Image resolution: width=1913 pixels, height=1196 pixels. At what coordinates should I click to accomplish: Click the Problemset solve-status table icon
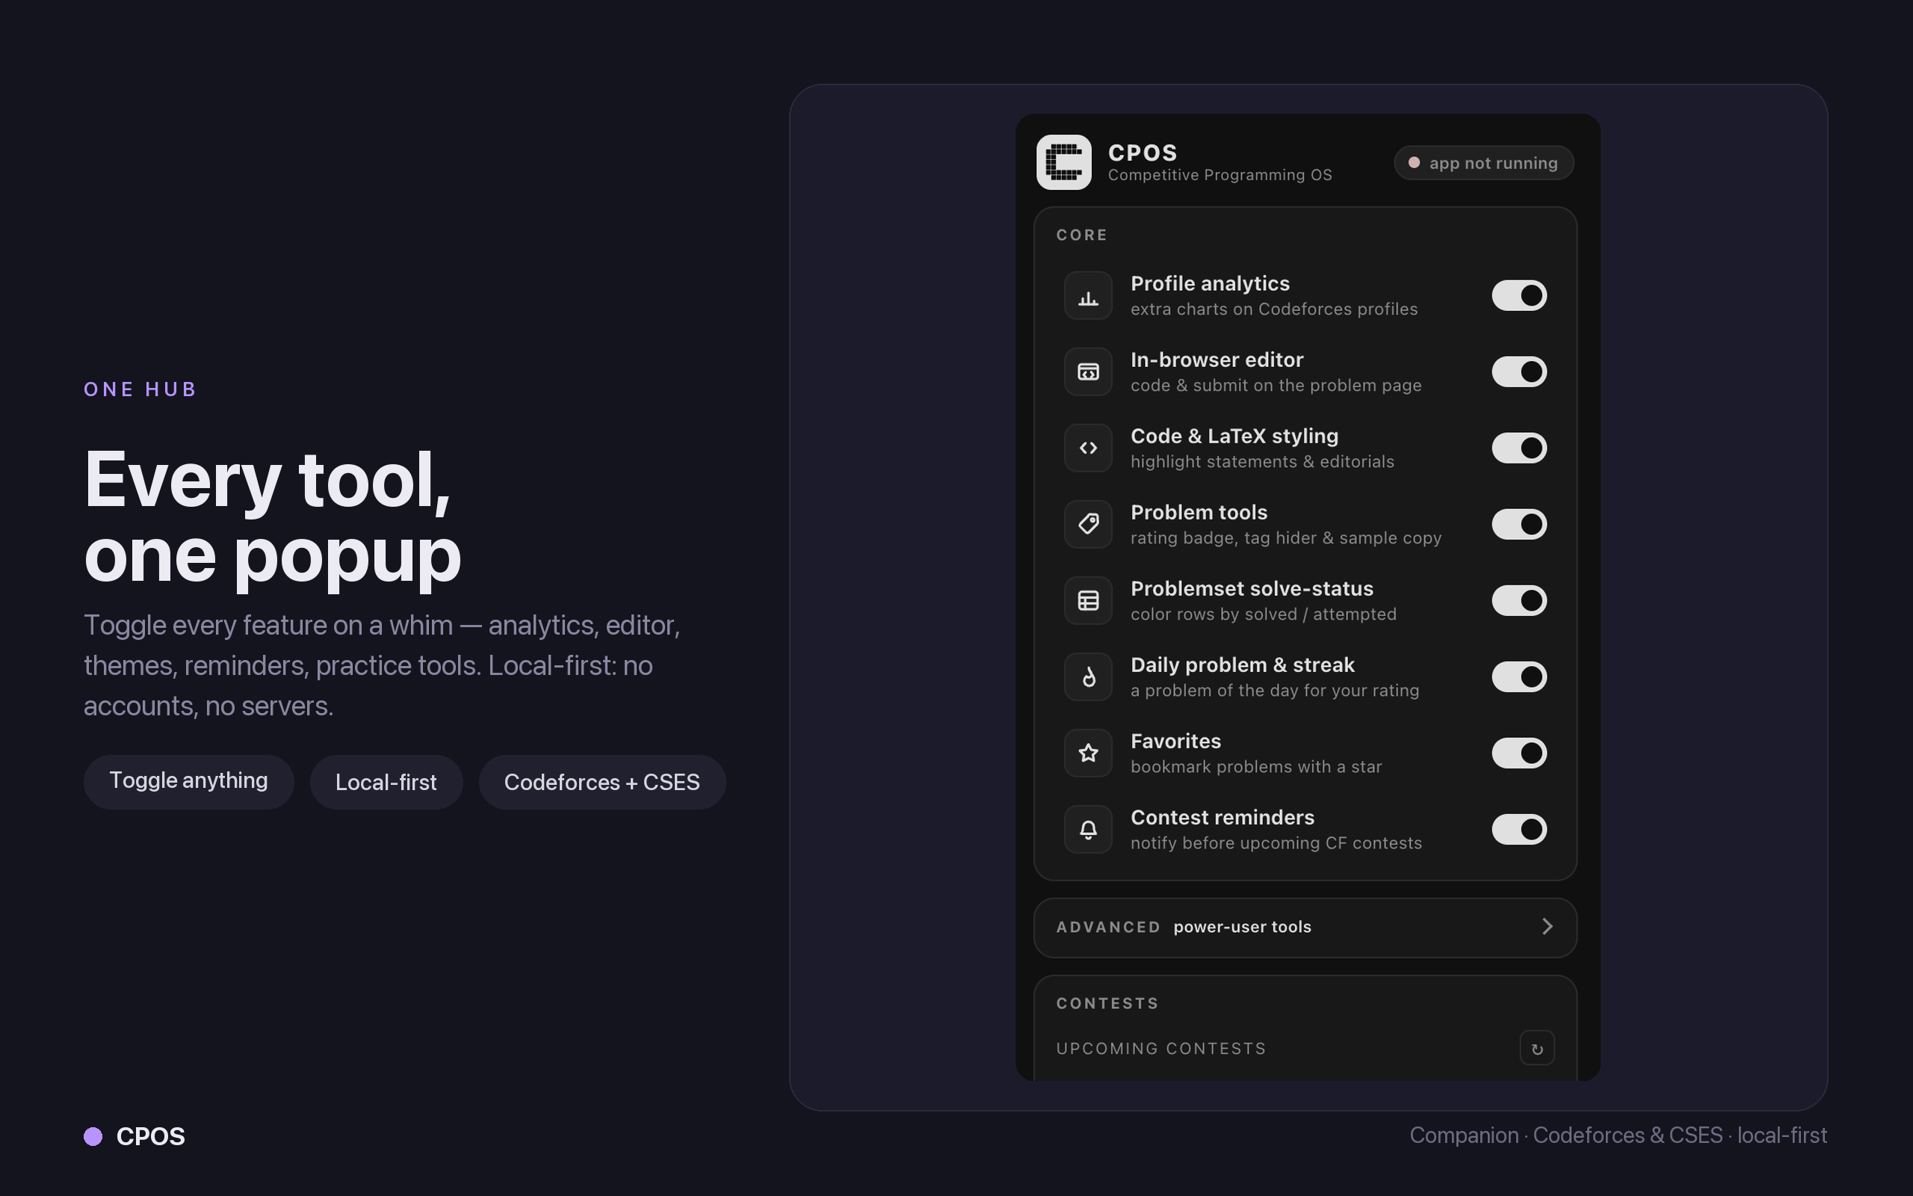[x=1089, y=600]
